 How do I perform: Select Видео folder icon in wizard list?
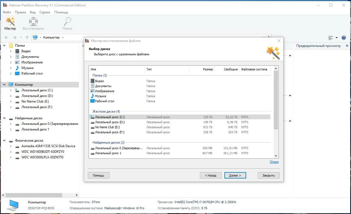tap(93, 81)
